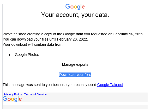Click the blue letter G in the header logo
This screenshot has width=150, height=112.
click(x=68, y=6)
